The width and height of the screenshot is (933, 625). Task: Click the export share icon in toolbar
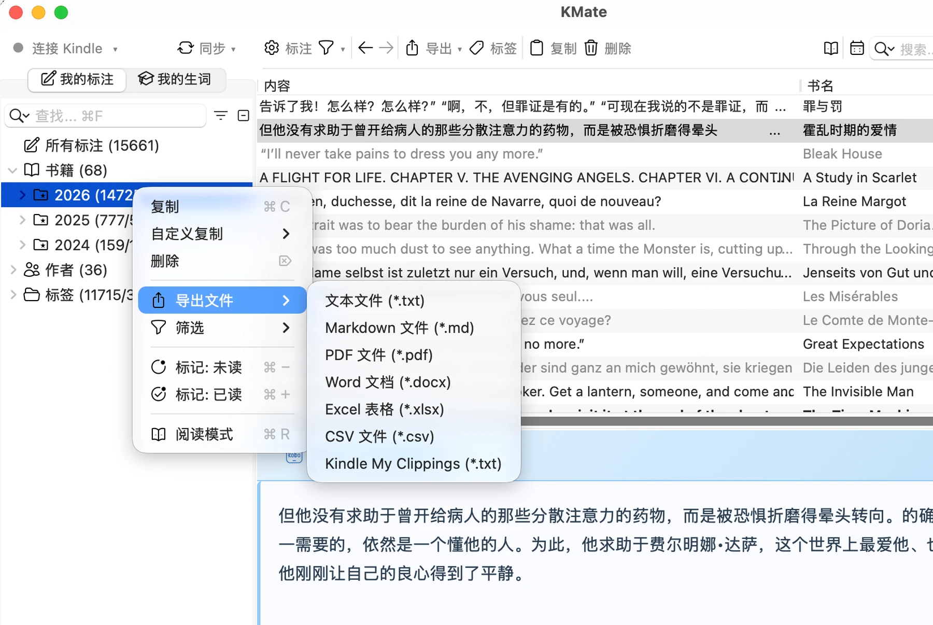tap(412, 48)
